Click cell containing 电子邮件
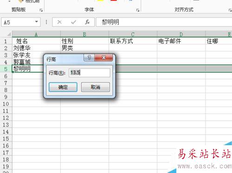232x173 pixels. (181, 41)
